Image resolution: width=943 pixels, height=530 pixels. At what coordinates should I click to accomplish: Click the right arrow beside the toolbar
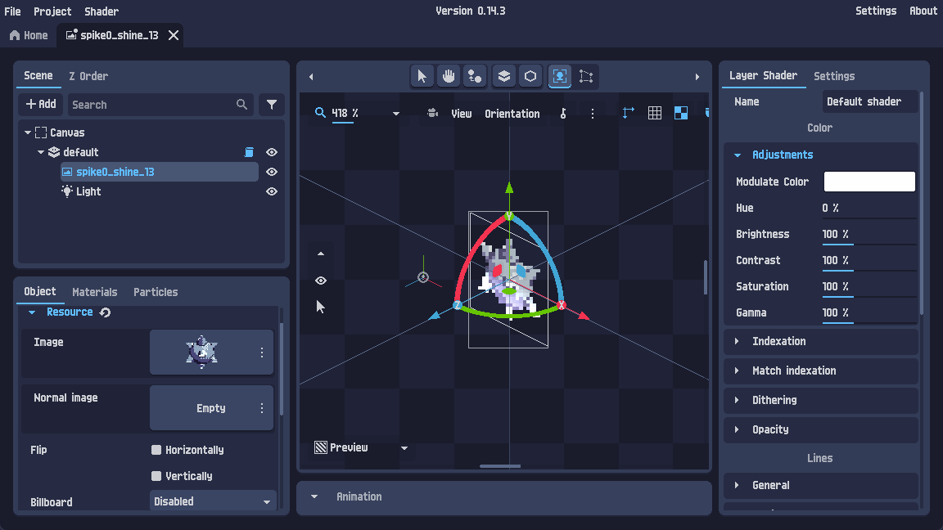pos(697,77)
